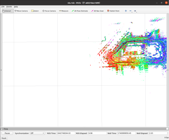Expand the right collapsed panel handle
The width and height of the screenshot is (169, 140).
pyautogui.click(x=168, y=70)
